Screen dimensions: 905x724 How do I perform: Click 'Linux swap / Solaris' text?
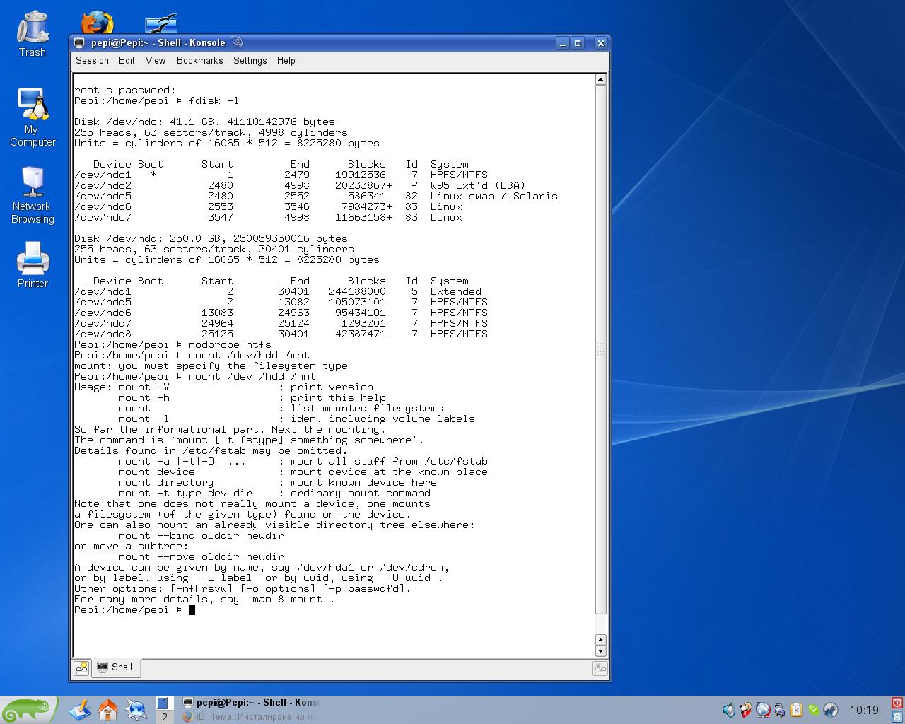click(x=494, y=196)
